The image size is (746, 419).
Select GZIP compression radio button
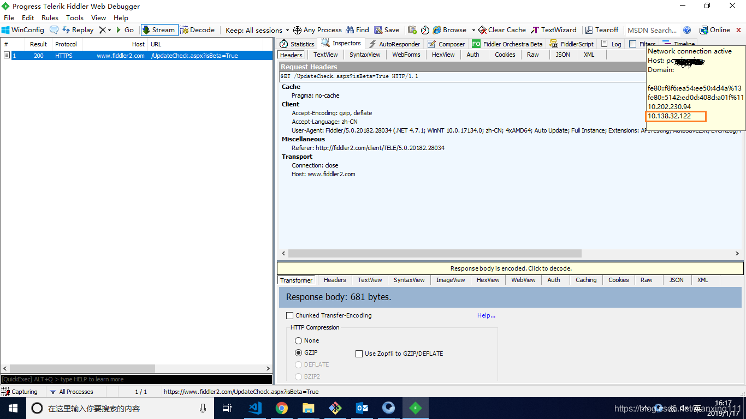(x=298, y=352)
